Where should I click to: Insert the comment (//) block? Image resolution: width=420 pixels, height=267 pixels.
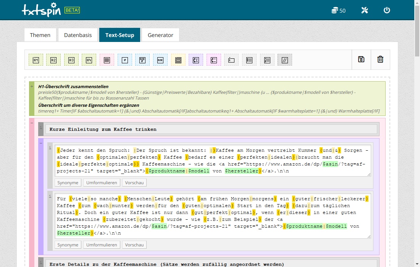284,60
